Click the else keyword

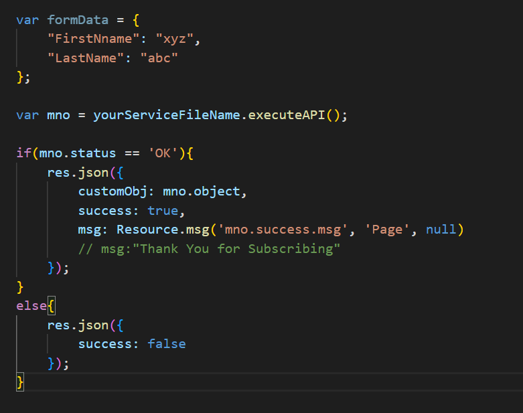coord(31,306)
